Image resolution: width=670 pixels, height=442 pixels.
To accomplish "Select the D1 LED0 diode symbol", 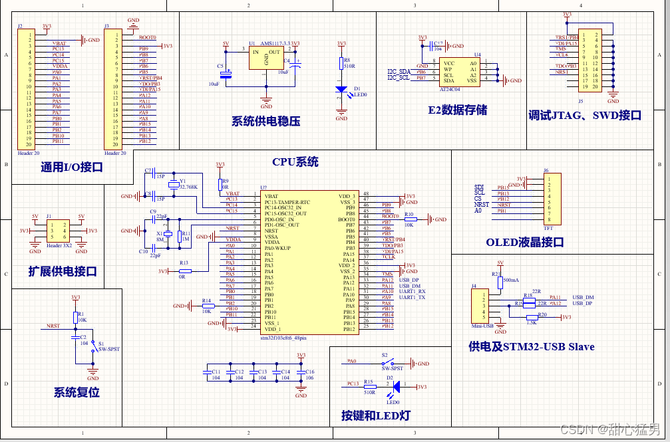I will [x=341, y=90].
